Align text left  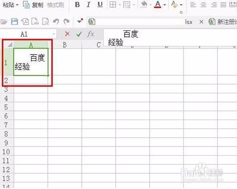tap(193, 5)
